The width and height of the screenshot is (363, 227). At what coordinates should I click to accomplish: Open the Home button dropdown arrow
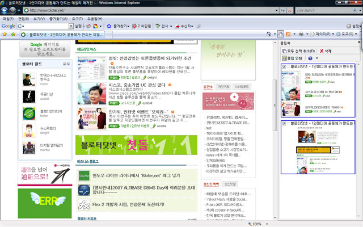pyautogui.click(x=275, y=34)
